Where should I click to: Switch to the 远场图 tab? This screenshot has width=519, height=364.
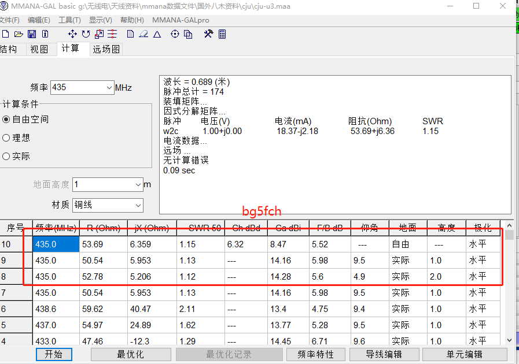click(106, 49)
